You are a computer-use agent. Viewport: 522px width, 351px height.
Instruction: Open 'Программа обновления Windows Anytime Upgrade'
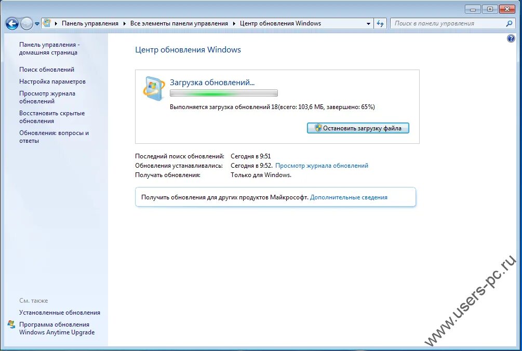pos(57,328)
